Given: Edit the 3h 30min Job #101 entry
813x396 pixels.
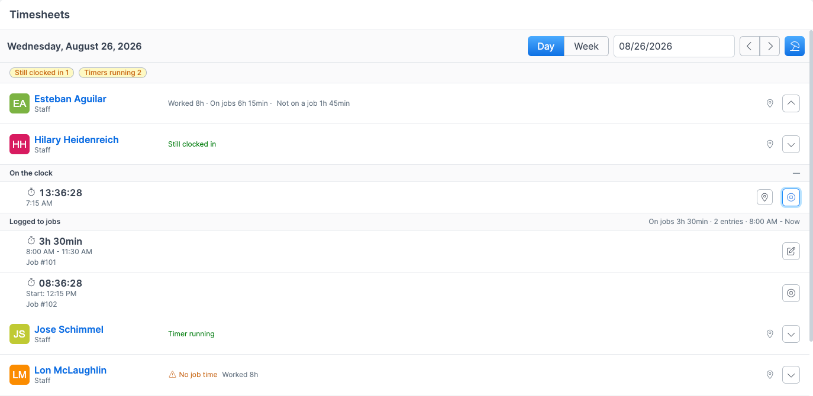Looking at the screenshot, I should (x=791, y=251).
